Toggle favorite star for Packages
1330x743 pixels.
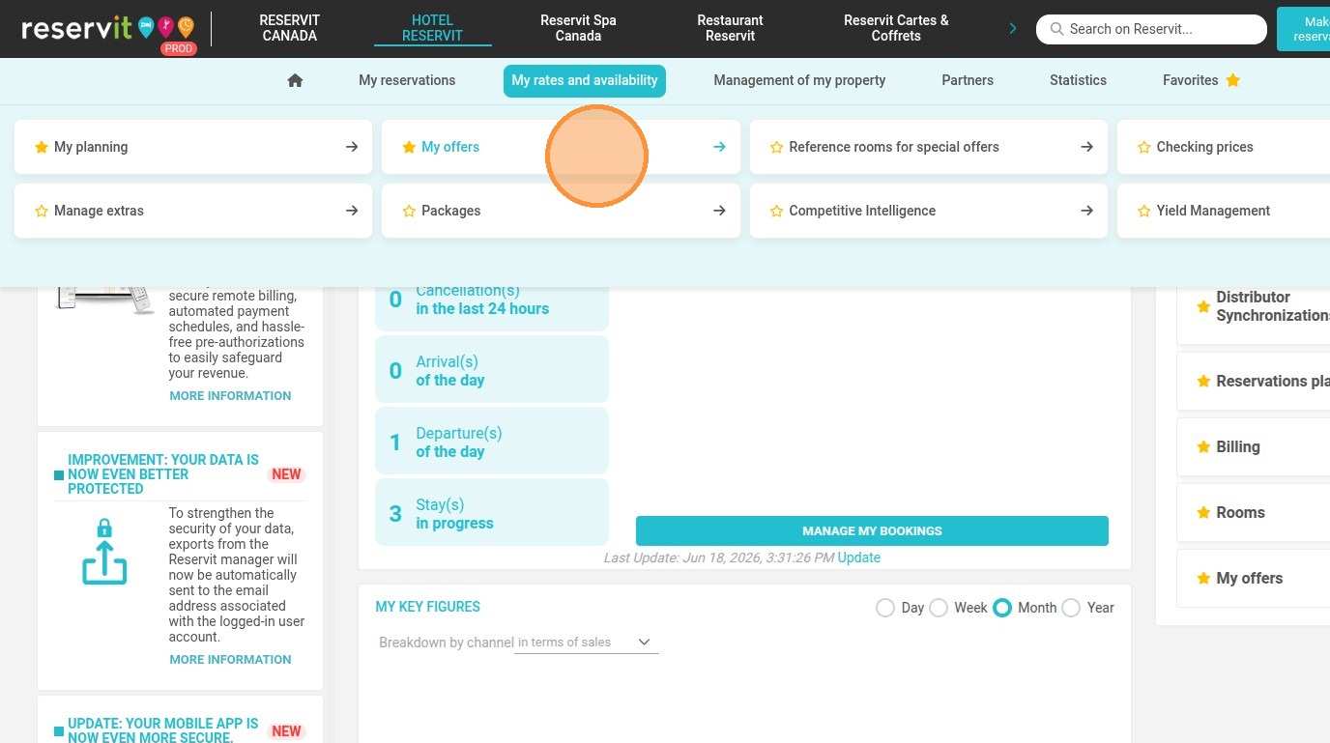pos(409,211)
